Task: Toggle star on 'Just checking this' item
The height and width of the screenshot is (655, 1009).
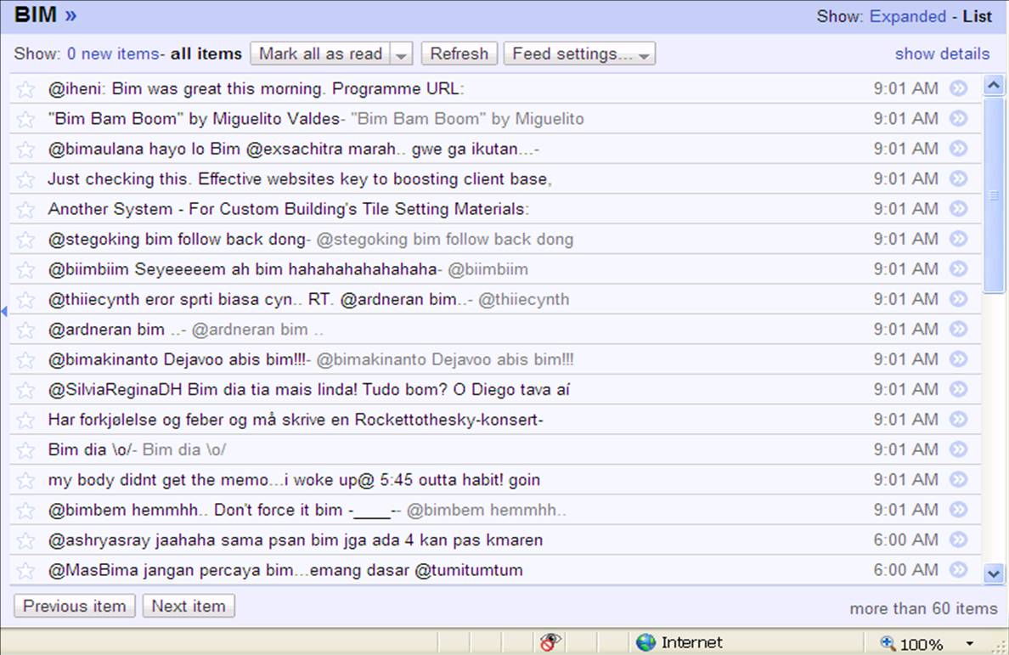Action: coord(25,179)
